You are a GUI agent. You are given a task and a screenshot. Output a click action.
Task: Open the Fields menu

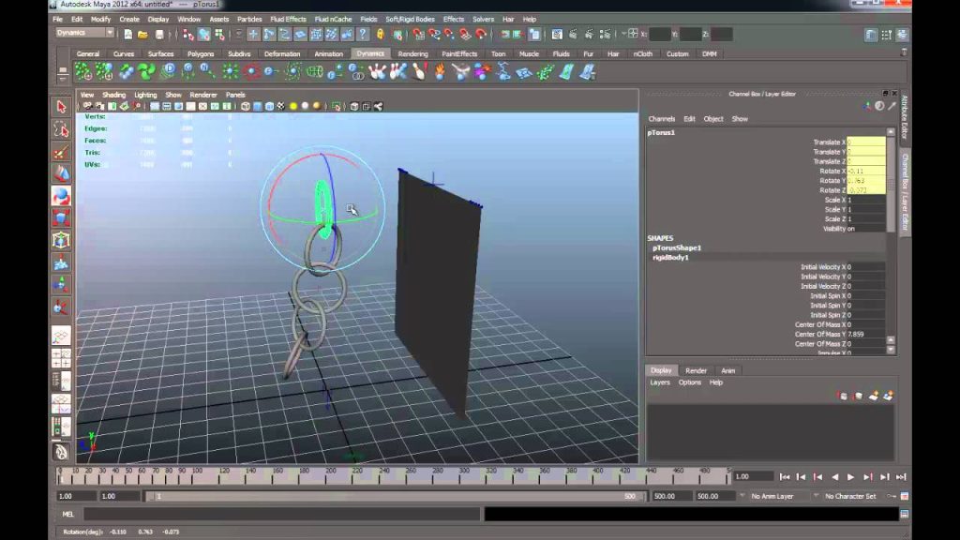(x=368, y=20)
